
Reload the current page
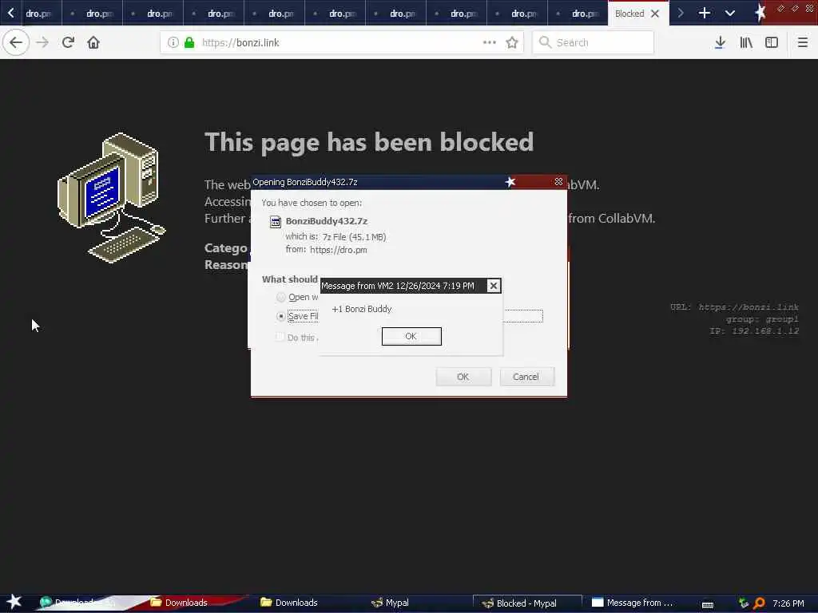click(68, 42)
